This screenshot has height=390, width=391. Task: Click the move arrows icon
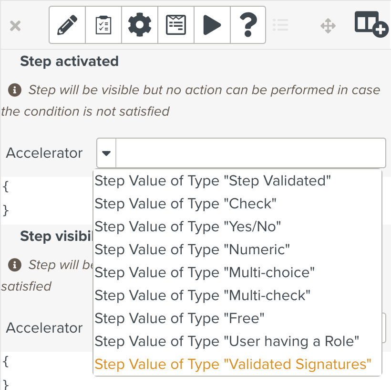click(x=328, y=25)
